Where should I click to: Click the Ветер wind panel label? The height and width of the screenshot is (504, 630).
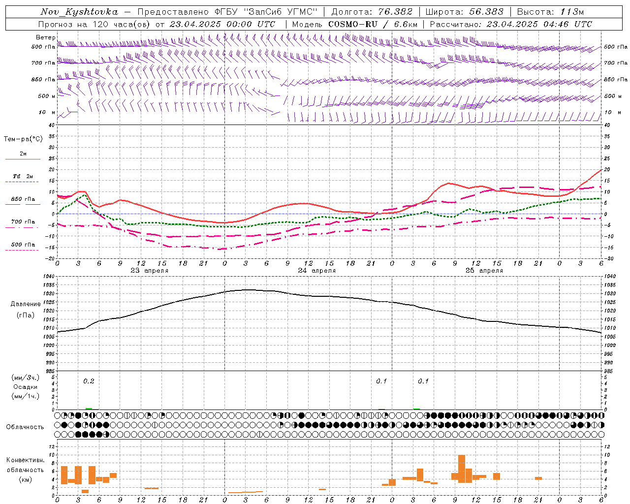click(45, 37)
